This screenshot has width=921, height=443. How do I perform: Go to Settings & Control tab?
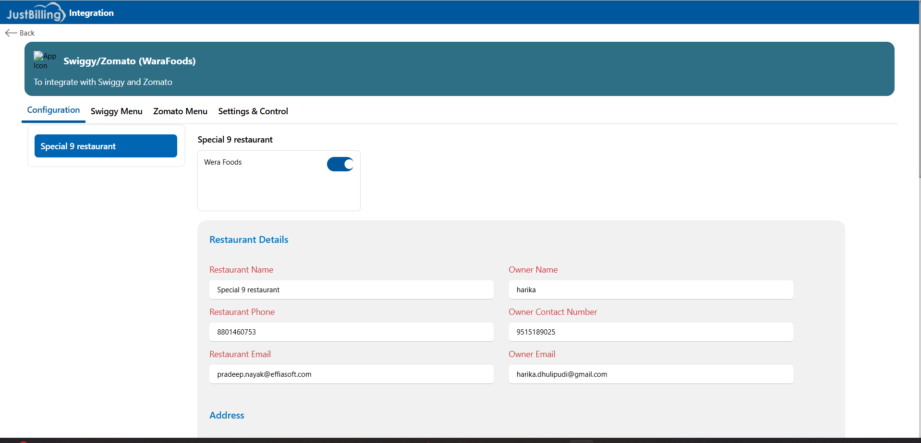click(x=253, y=111)
